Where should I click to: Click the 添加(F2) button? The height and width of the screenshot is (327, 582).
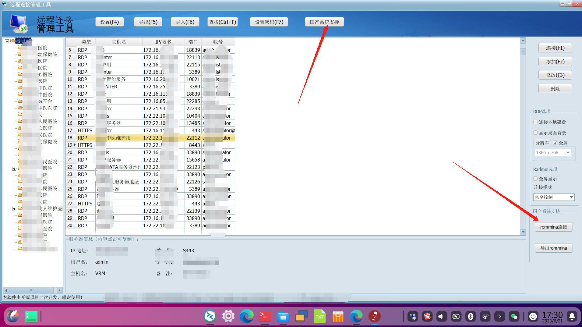[555, 62]
